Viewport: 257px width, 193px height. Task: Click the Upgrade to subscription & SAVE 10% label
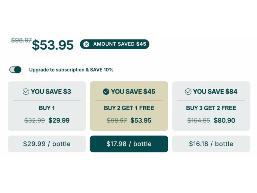point(71,70)
